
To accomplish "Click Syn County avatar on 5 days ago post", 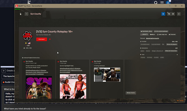I will coord(92,62).
